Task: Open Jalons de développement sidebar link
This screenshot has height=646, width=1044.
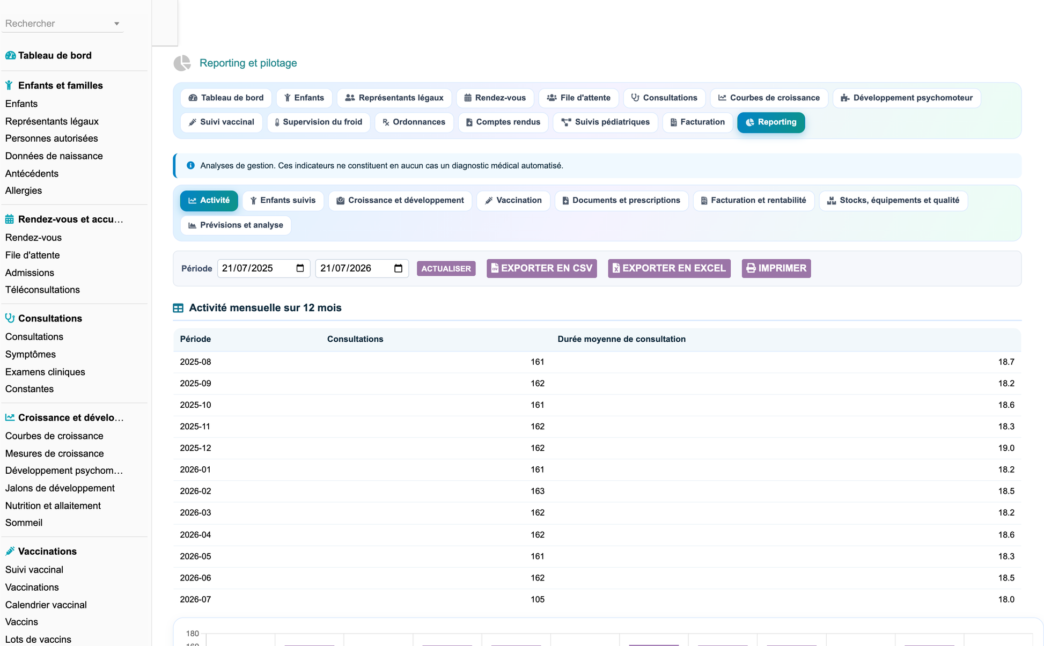Action: click(60, 488)
